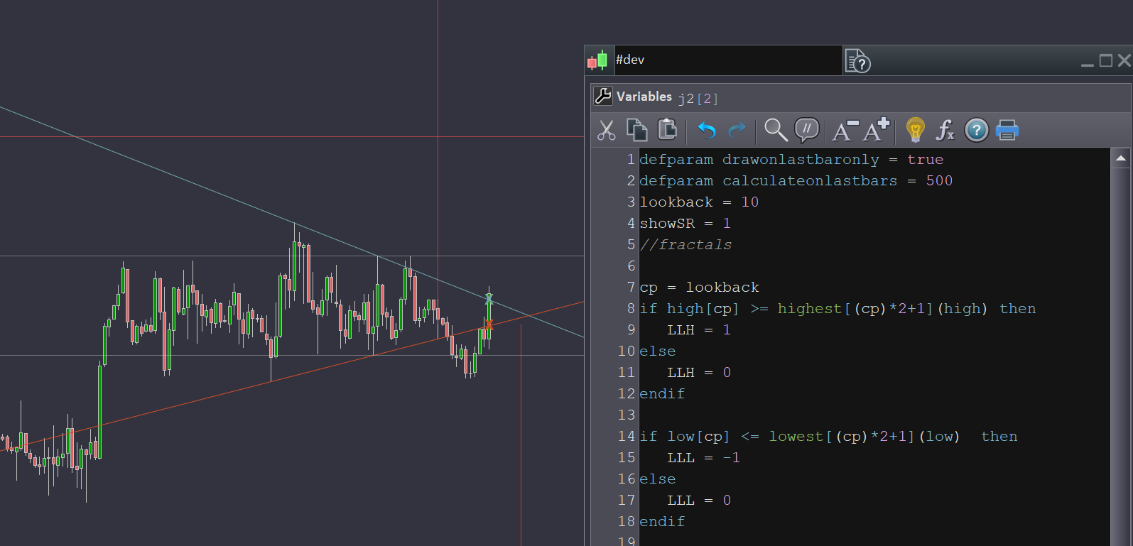Place cursor on line 3 lookback value
This screenshot has height=546, width=1133.
(750, 202)
